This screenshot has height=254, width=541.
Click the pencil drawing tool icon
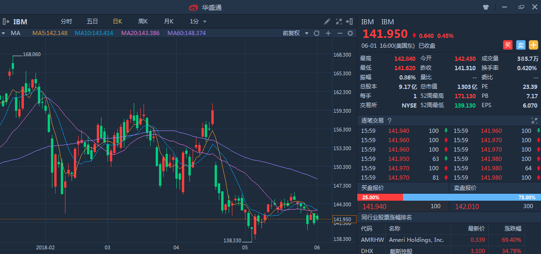pyautogui.click(x=327, y=22)
